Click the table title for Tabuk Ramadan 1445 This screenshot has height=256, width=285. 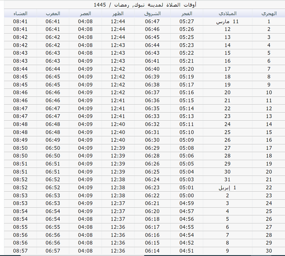[145, 5]
